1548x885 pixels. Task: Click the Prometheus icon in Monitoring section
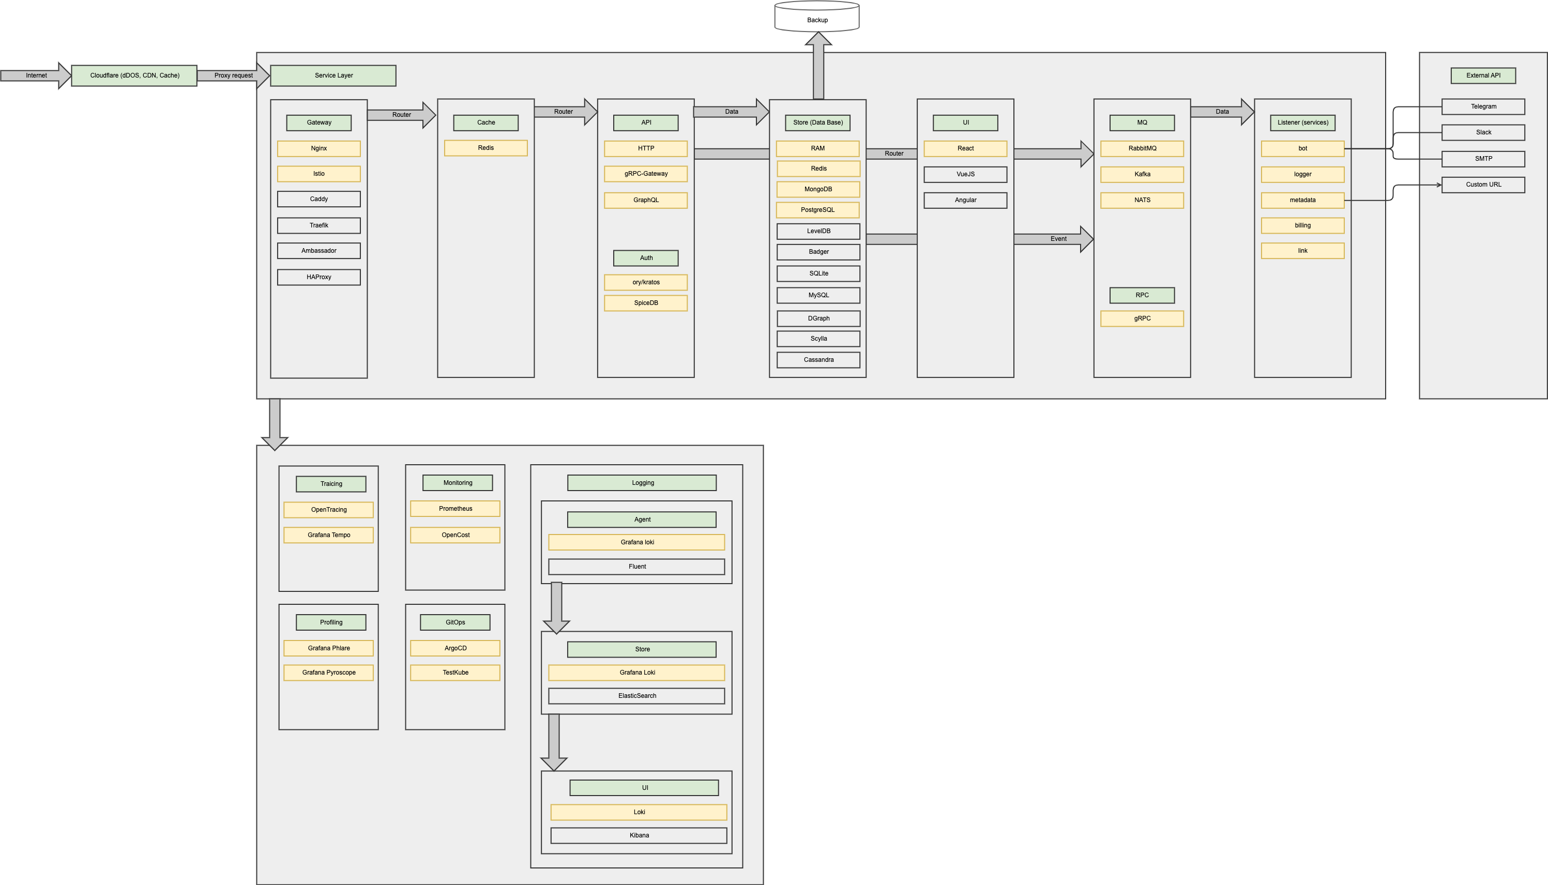(x=455, y=509)
